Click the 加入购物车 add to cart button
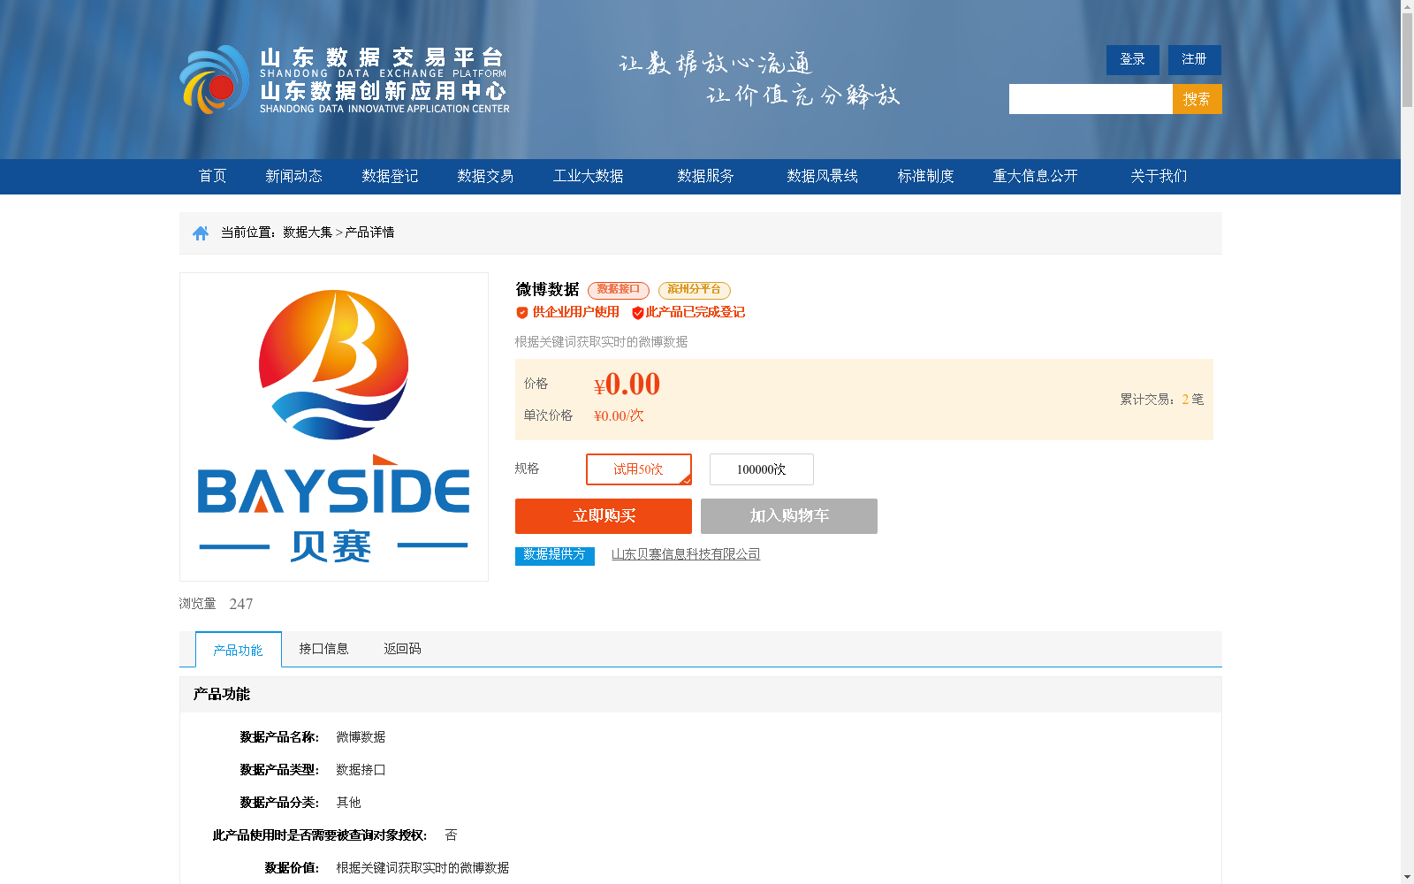The image size is (1414, 884). click(789, 516)
